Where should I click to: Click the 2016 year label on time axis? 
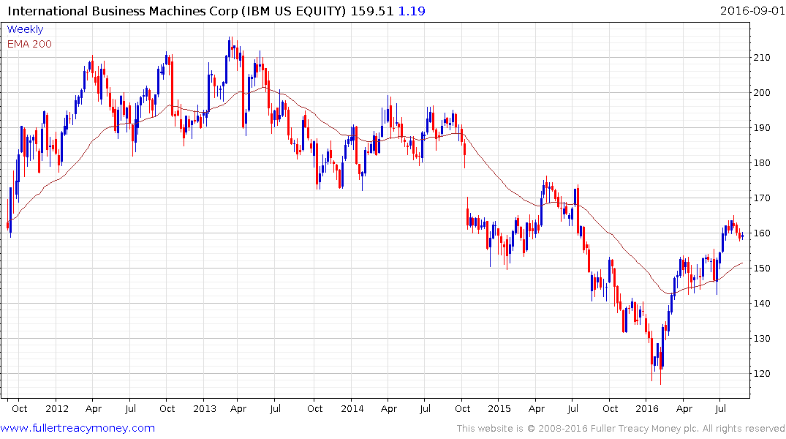(x=646, y=408)
